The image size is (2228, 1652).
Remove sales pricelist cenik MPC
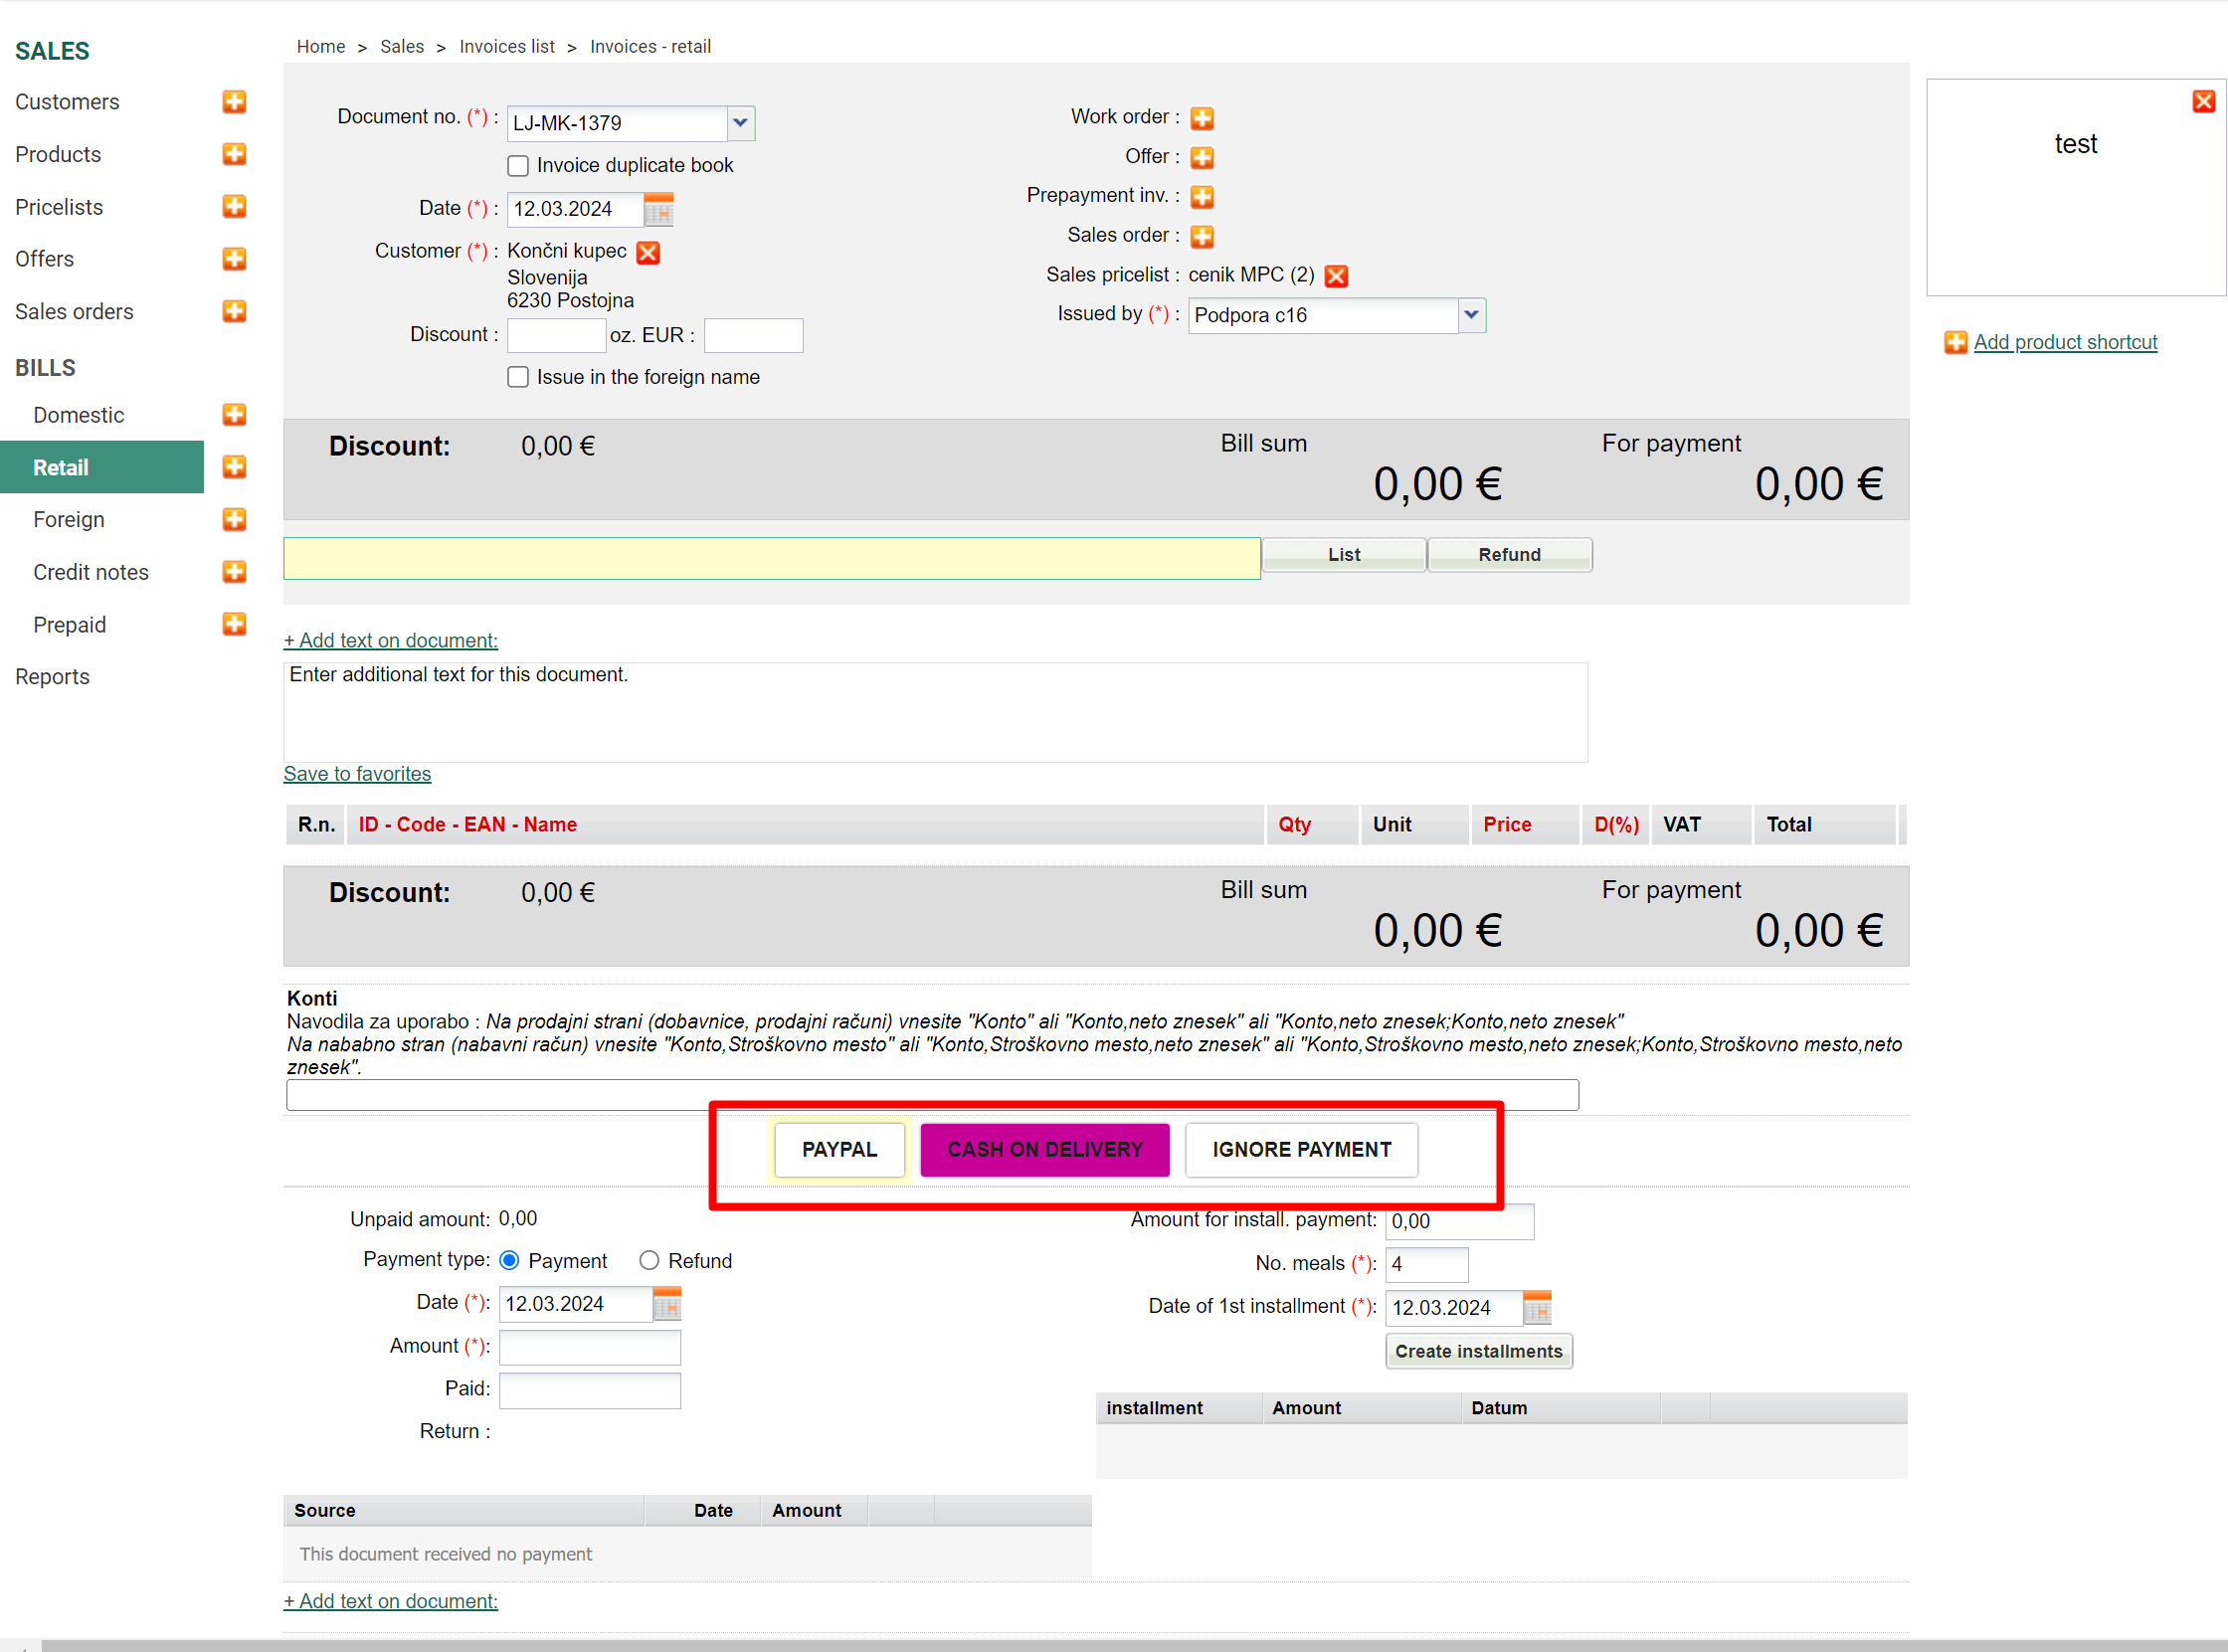1336,276
